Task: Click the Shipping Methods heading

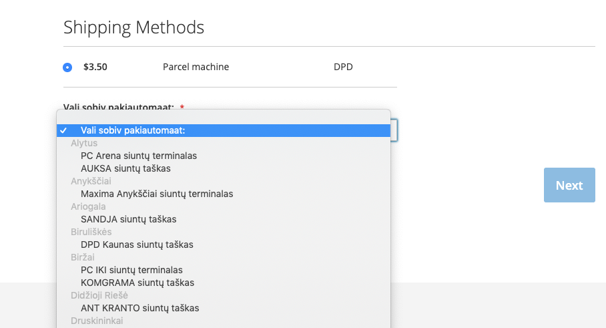Action: [x=133, y=27]
